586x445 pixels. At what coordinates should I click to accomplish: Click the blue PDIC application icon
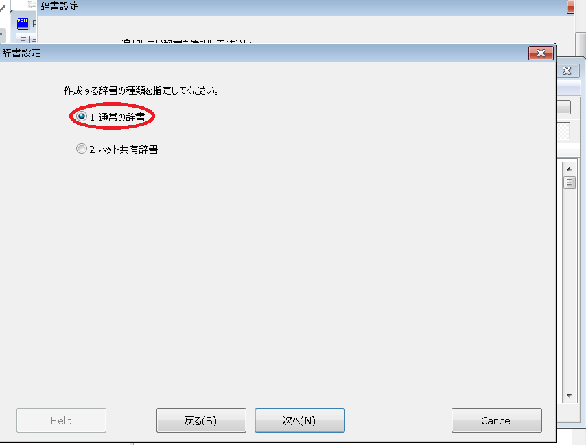click(x=23, y=23)
